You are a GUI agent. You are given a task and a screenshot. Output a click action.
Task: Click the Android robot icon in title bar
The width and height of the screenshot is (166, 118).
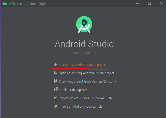5,4
